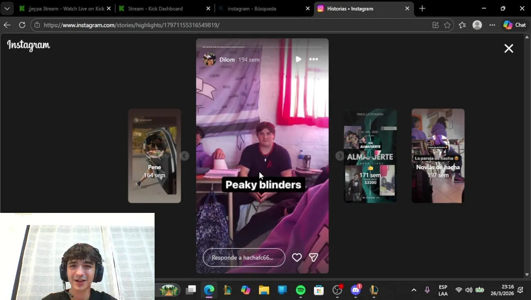This screenshot has height=300, width=531.
Task: Open the favorites list icon
Action: point(462,25)
